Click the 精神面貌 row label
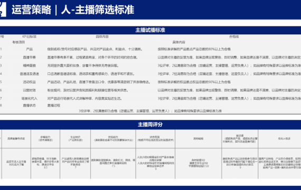Viewport: 301px width, 190px height. [29, 65]
